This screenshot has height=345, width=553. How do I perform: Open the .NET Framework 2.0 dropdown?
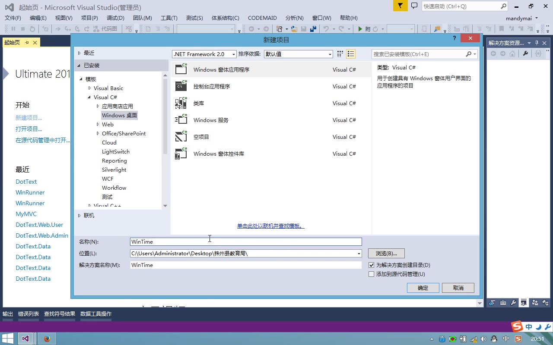point(204,54)
